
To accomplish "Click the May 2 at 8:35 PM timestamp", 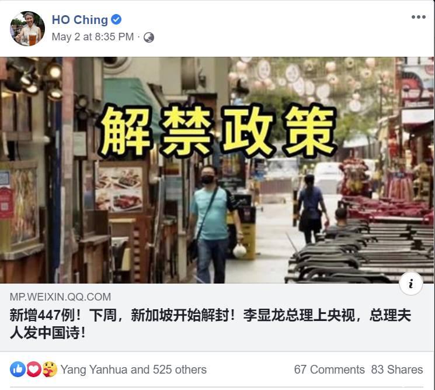I will pyautogui.click(x=93, y=37).
